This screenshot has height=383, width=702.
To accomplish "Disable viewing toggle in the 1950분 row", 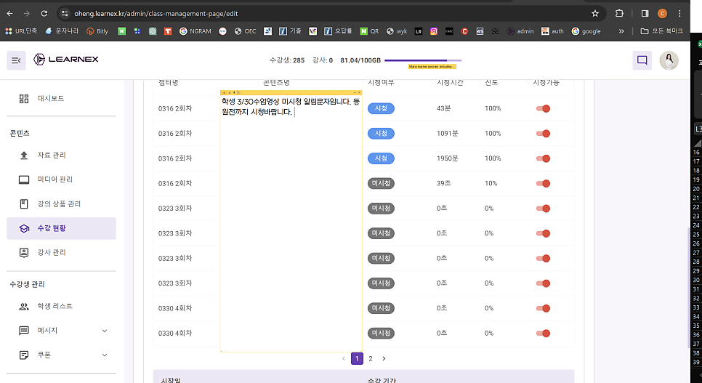I will tap(543, 158).
